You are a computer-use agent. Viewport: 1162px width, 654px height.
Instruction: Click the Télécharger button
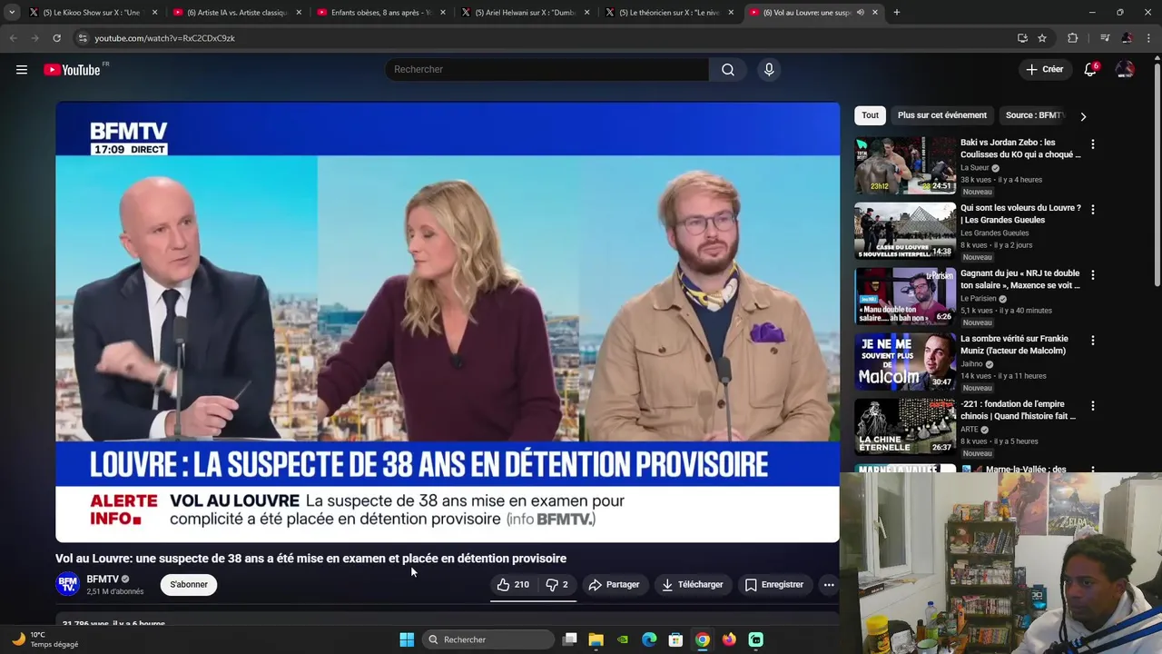(693, 585)
